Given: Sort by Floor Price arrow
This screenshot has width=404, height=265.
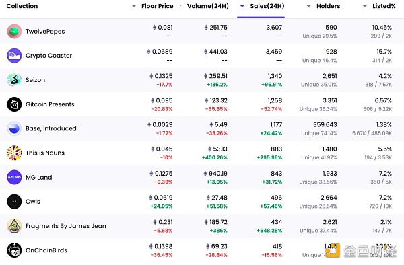Looking at the screenshot, I should click(x=134, y=7).
